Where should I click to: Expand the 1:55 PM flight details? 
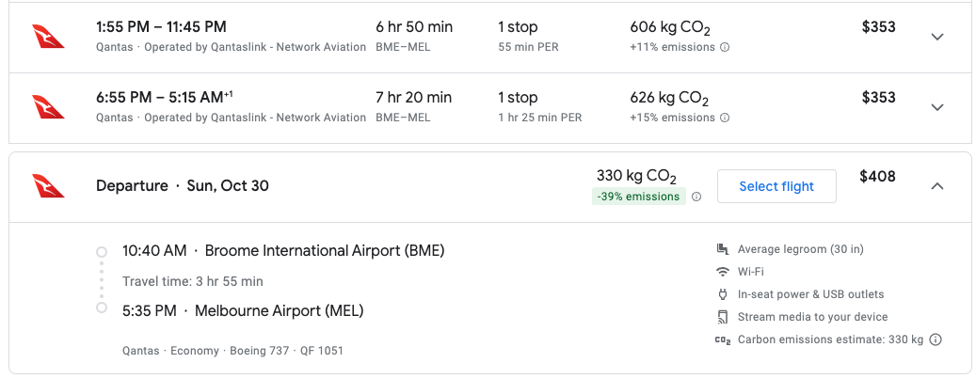tap(936, 37)
